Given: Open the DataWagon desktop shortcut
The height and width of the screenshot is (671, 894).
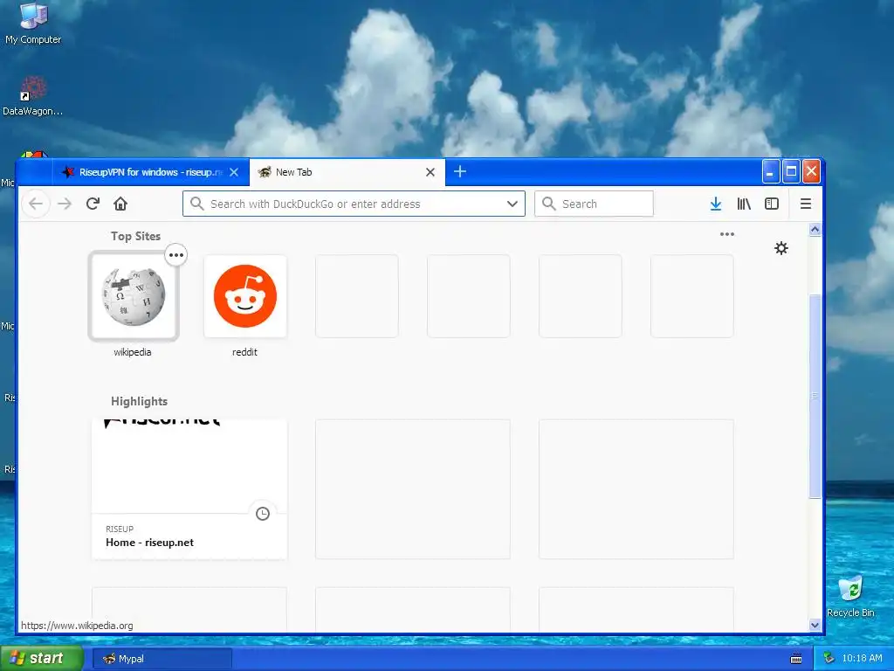Looking at the screenshot, I should [x=32, y=95].
